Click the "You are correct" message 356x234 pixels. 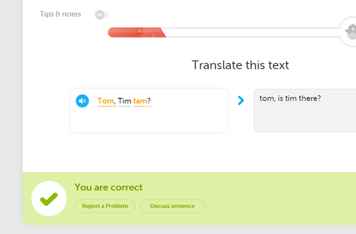pyautogui.click(x=108, y=188)
